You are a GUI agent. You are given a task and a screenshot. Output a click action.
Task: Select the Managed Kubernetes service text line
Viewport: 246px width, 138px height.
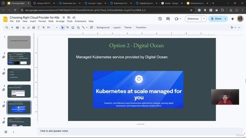coord(122,57)
